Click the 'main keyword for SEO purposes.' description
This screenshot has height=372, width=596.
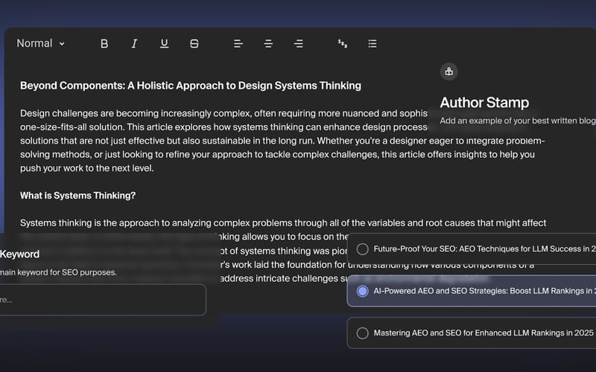(x=58, y=272)
